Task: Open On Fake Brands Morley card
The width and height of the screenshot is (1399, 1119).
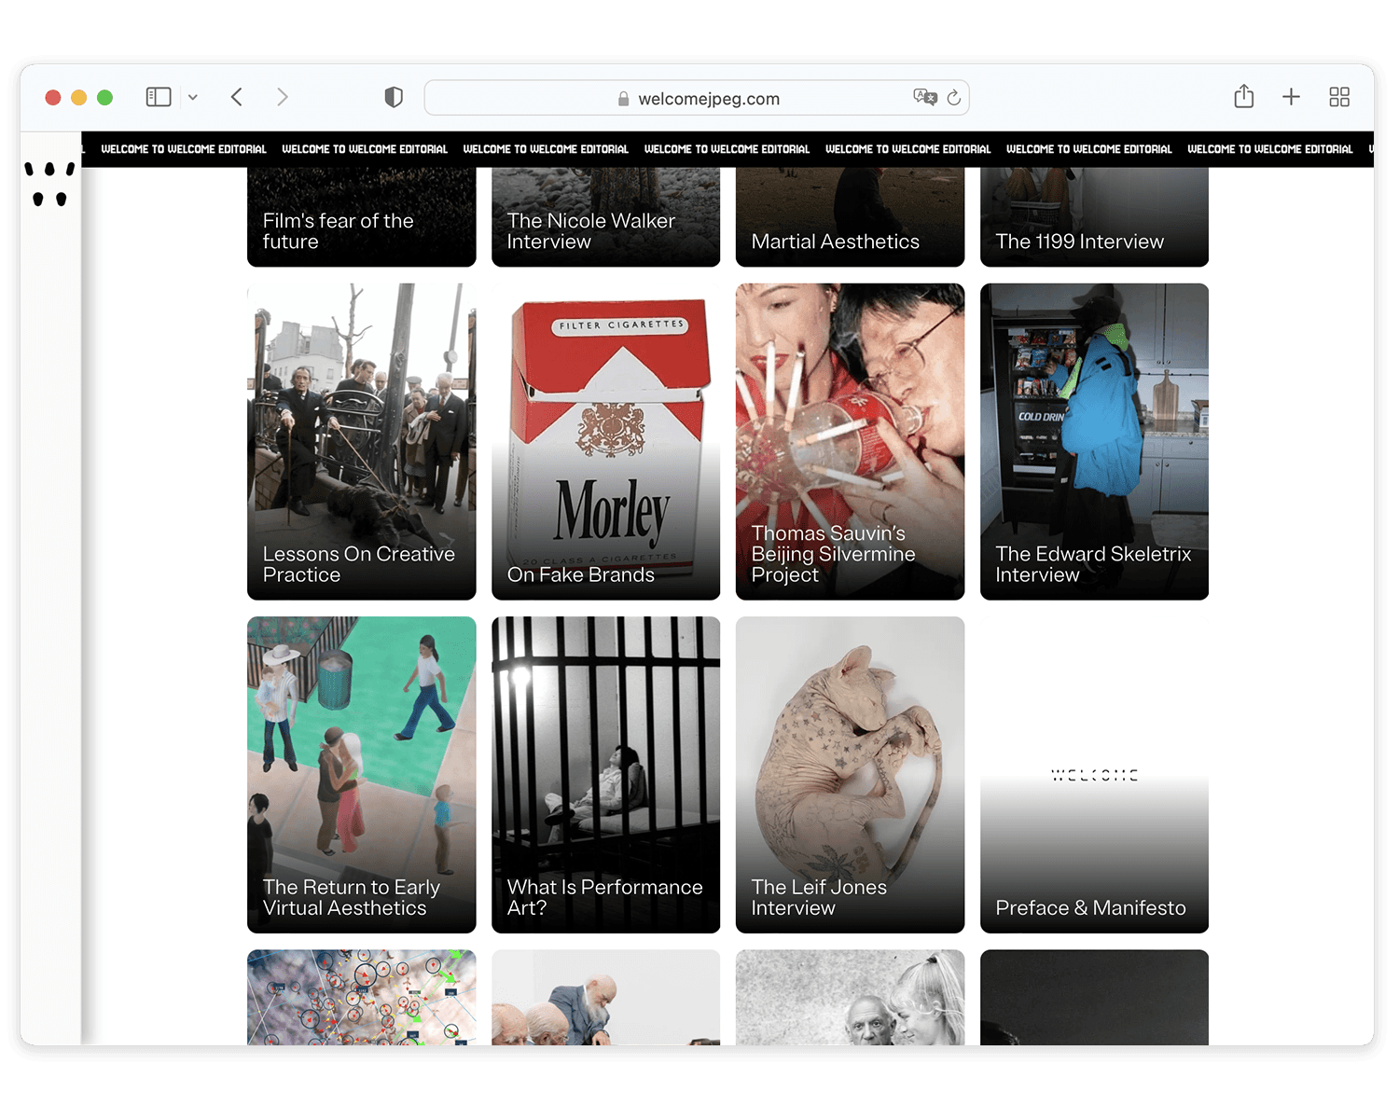Action: pos(606,442)
